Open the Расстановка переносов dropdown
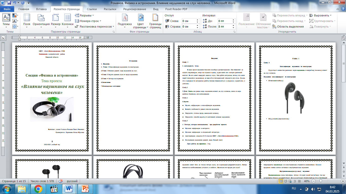 (x=94, y=27)
